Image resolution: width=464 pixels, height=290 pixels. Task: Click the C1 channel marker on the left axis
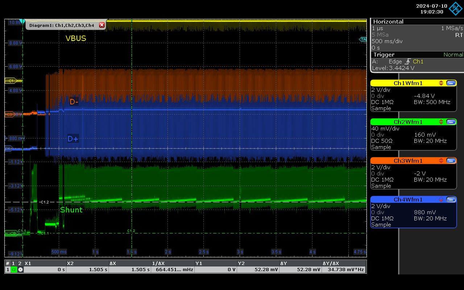(11, 81)
